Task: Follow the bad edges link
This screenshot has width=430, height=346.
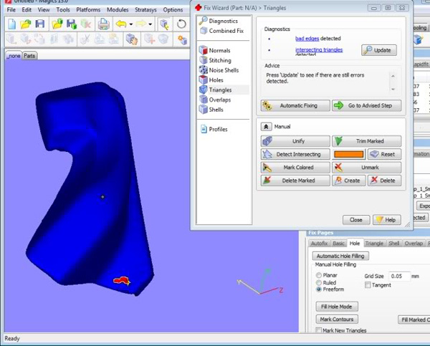Action: 308,37
